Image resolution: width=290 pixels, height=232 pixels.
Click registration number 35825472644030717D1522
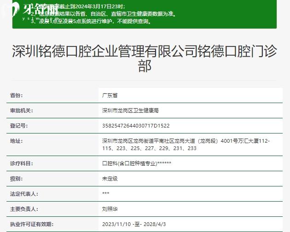point(136,126)
